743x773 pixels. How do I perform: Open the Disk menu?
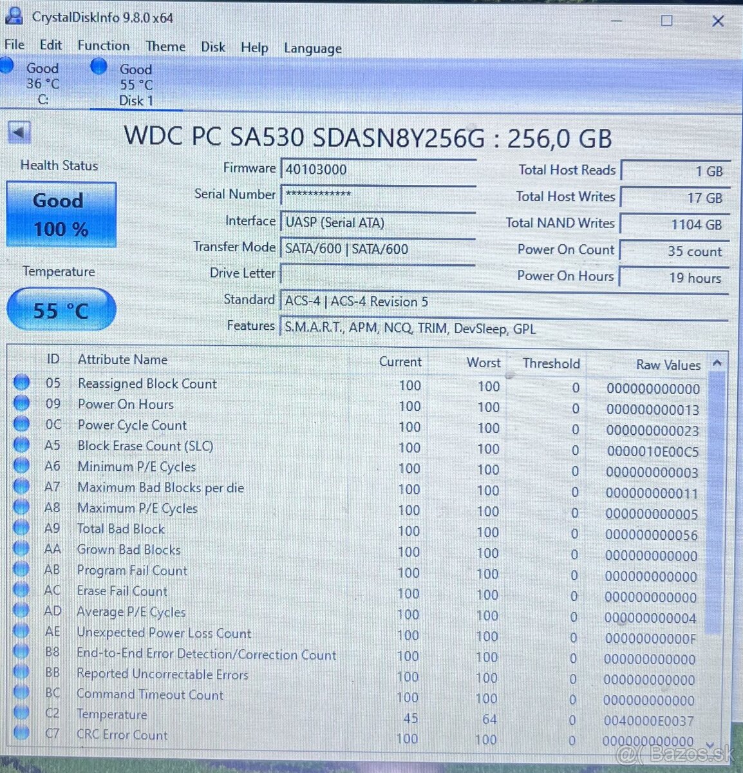213,47
